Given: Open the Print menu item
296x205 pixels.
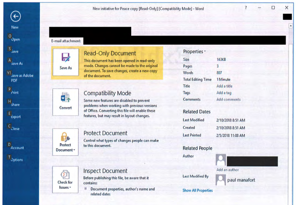Looking at the screenshot, I should tap(15, 92).
